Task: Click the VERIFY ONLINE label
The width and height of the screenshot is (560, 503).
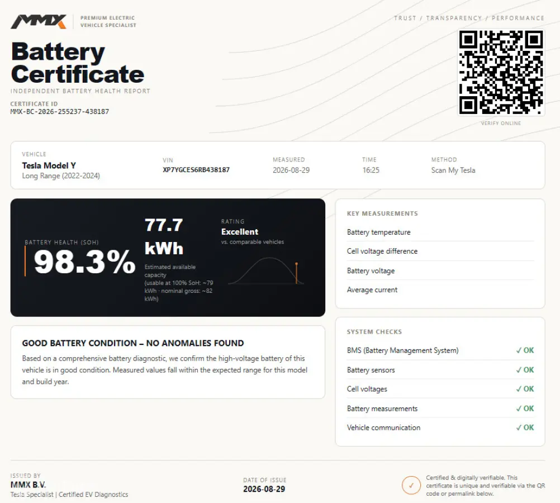Action: (x=501, y=124)
